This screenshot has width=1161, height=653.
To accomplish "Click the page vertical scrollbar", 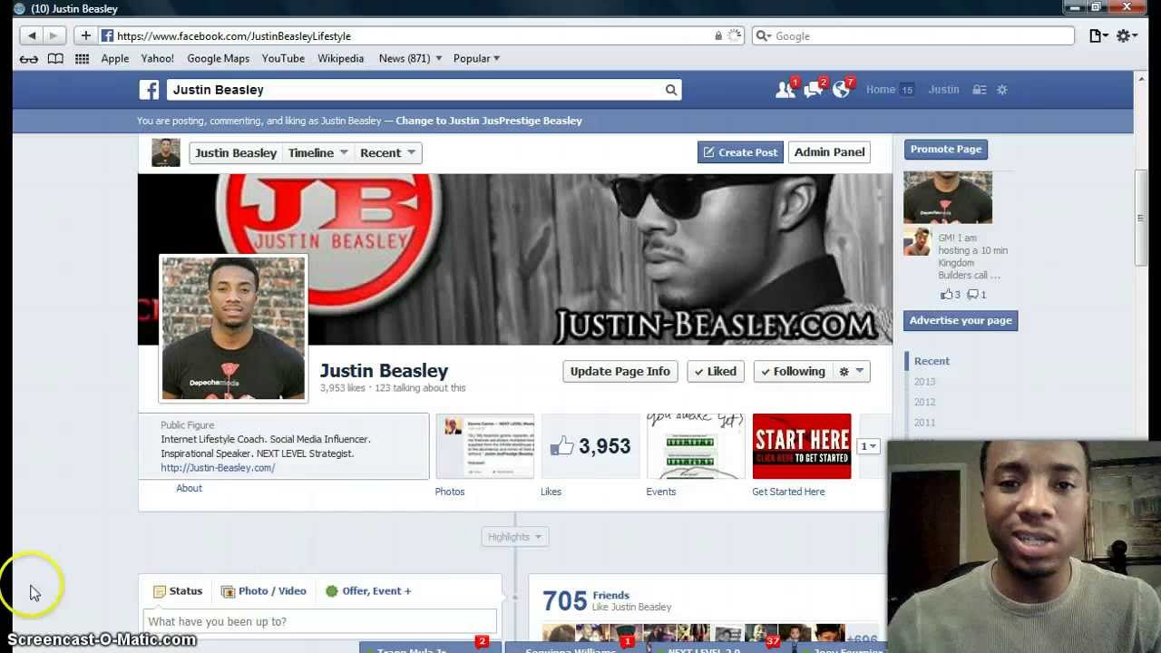I will point(1140,218).
